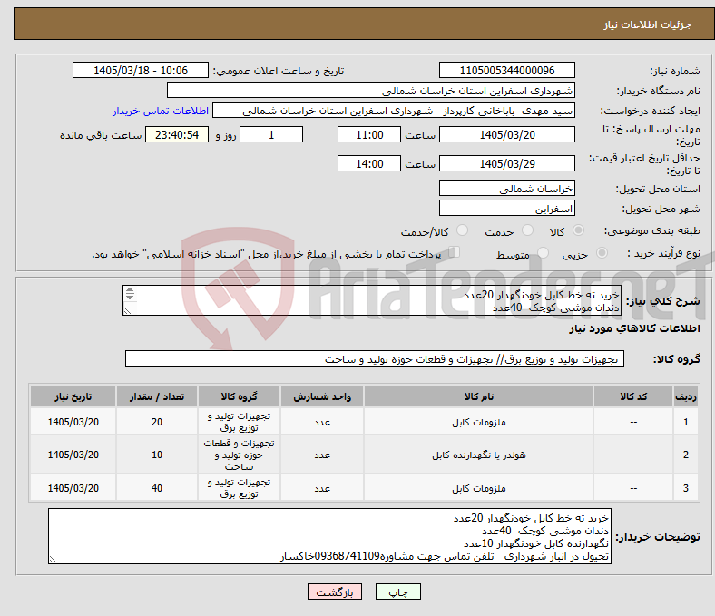
Task: Click the 11:00 time field
Action: coord(369,134)
